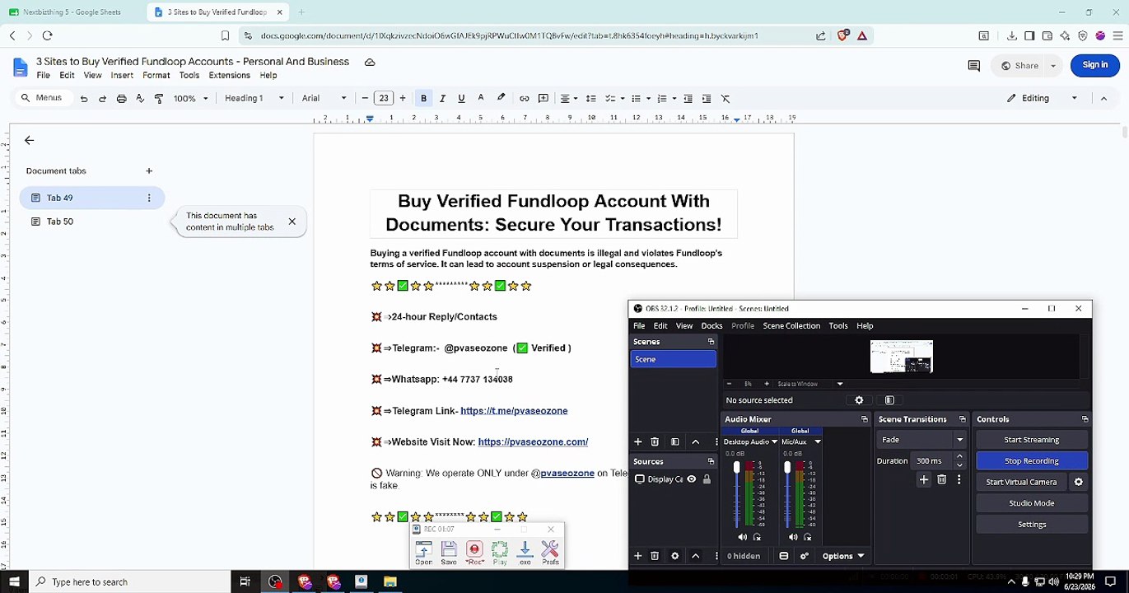The width and height of the screenshot is (1129, 593).
Task: Open line and paragraph spacing options
Action: coord(590,99)
